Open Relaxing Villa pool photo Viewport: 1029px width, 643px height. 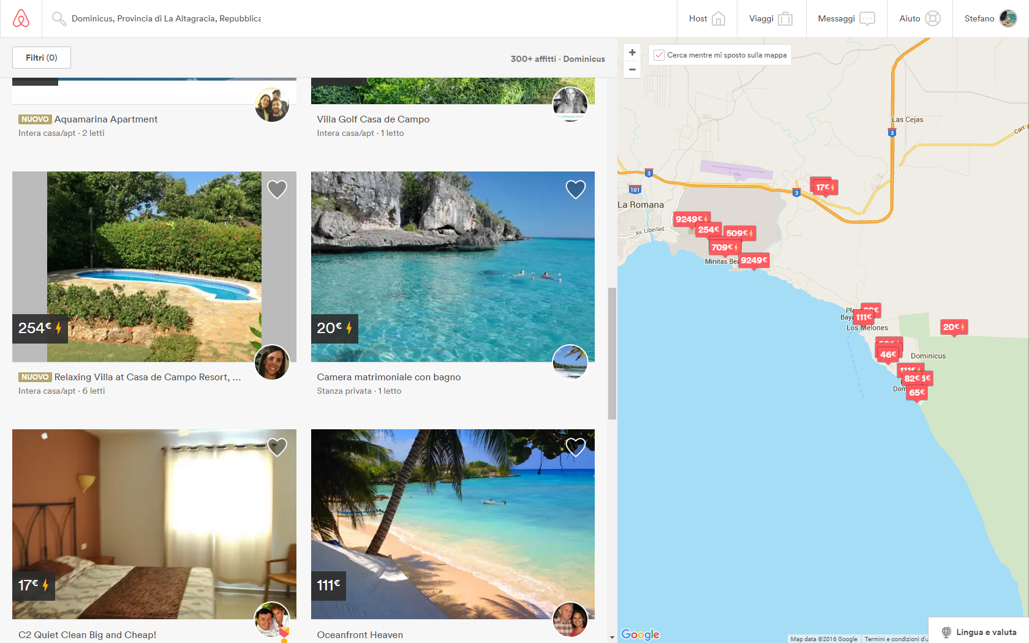(x=154, y=266)
